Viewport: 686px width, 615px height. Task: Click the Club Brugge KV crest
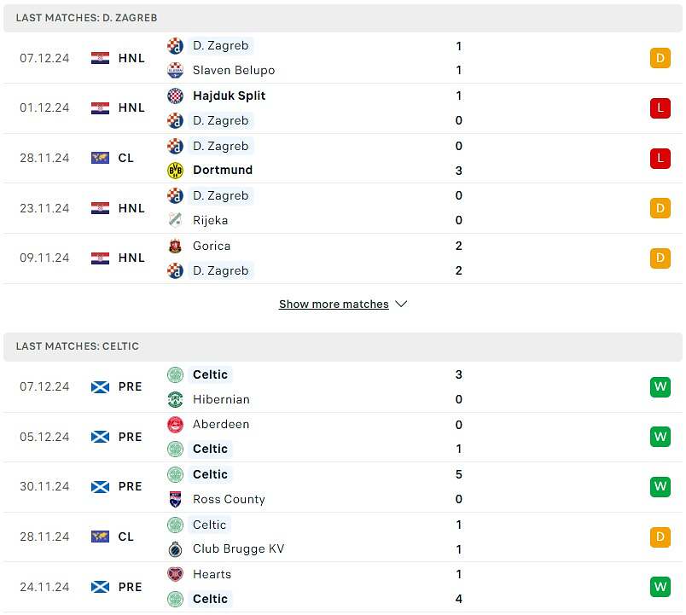point(176,549)
